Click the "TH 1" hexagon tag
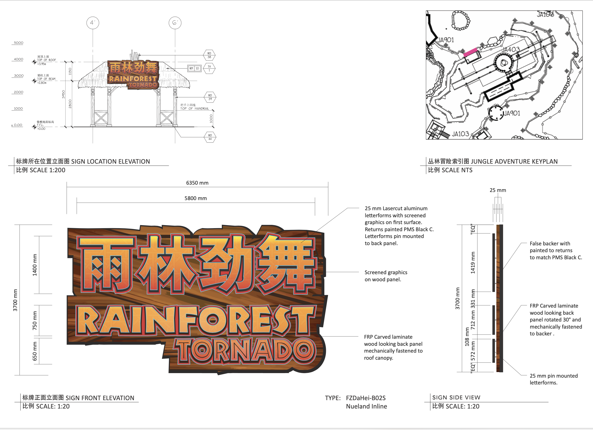Screen dimensions: 593x430 point(209,69)
